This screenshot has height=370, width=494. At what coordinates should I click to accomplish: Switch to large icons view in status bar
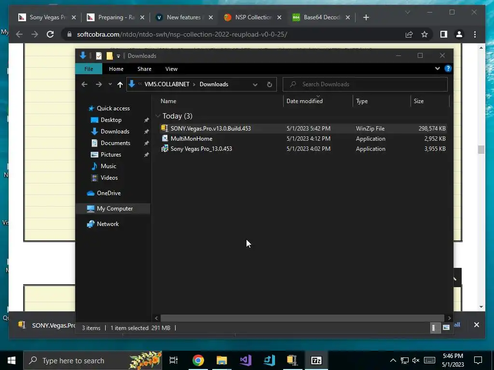coord(446,328)
